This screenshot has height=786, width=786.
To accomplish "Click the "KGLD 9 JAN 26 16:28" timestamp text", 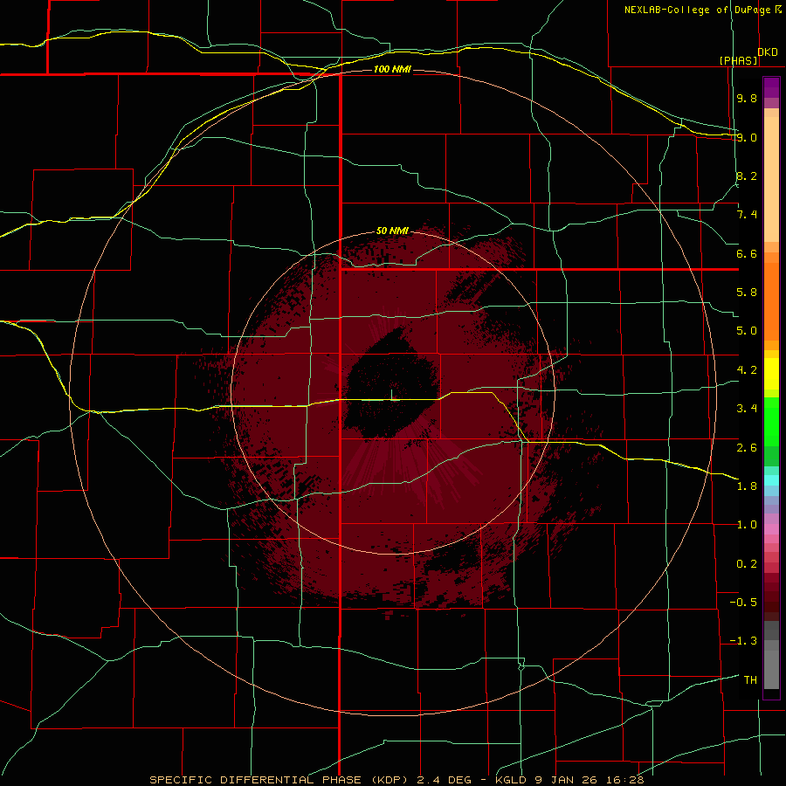I will pos(569,780).
